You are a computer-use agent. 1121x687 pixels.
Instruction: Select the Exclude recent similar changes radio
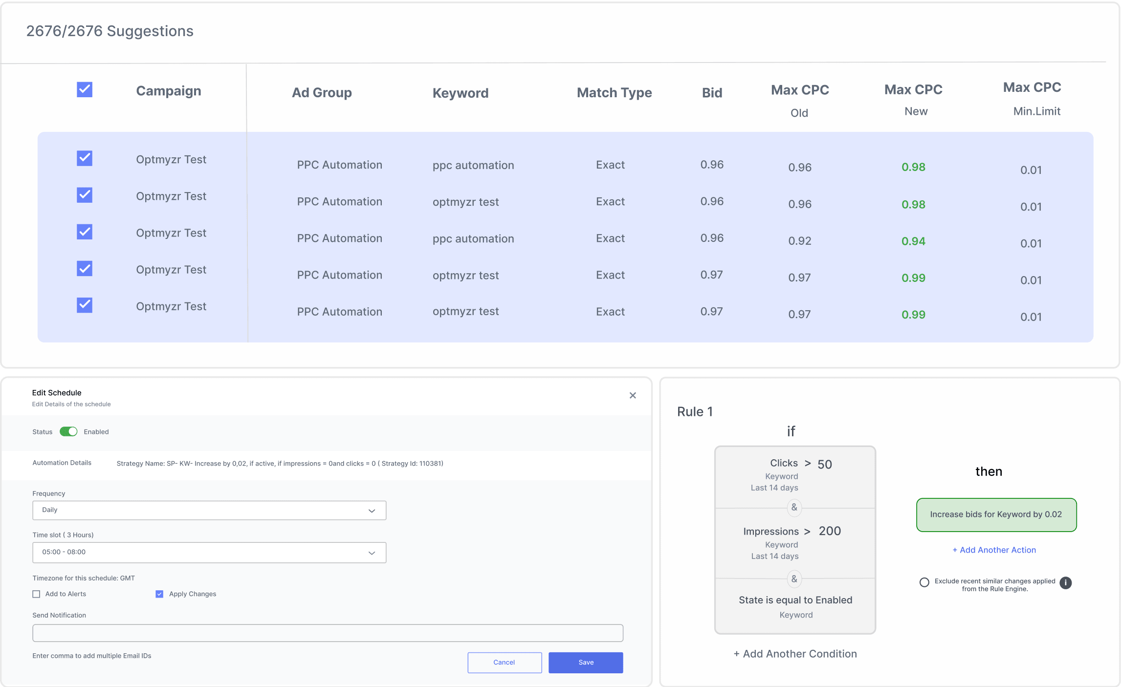[924, 582]
